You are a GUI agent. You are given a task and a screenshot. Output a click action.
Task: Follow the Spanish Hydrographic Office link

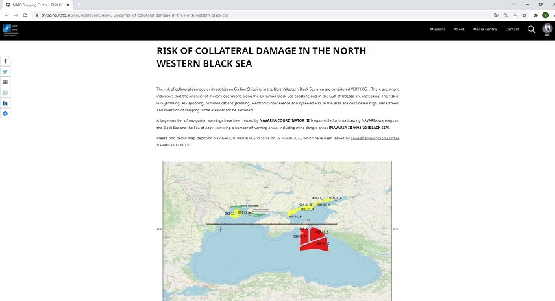pos(375,138)
